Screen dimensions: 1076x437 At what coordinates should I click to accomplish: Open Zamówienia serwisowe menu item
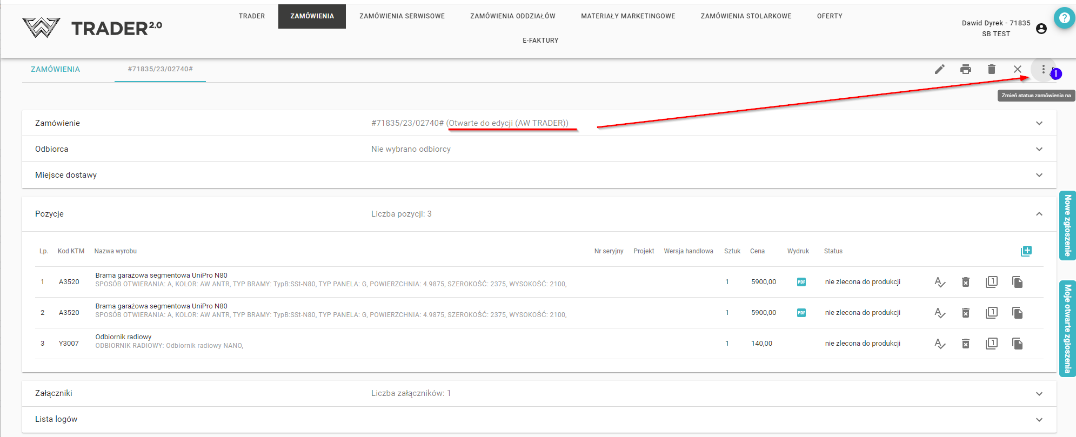402,16
